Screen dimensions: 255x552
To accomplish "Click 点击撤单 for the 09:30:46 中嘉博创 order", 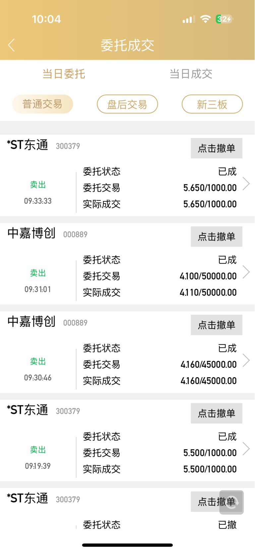I will (x=217, y=325).
